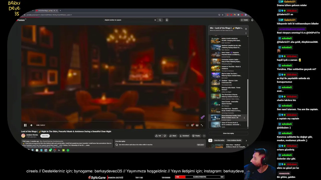Dislike the Lord of the Rings video
This screenshot has height=180, width=321.
coord(165,136)
